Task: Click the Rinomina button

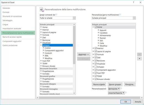Action: click(x=130, y=84)
